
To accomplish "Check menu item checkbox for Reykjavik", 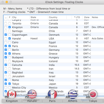I will [6, 61].
